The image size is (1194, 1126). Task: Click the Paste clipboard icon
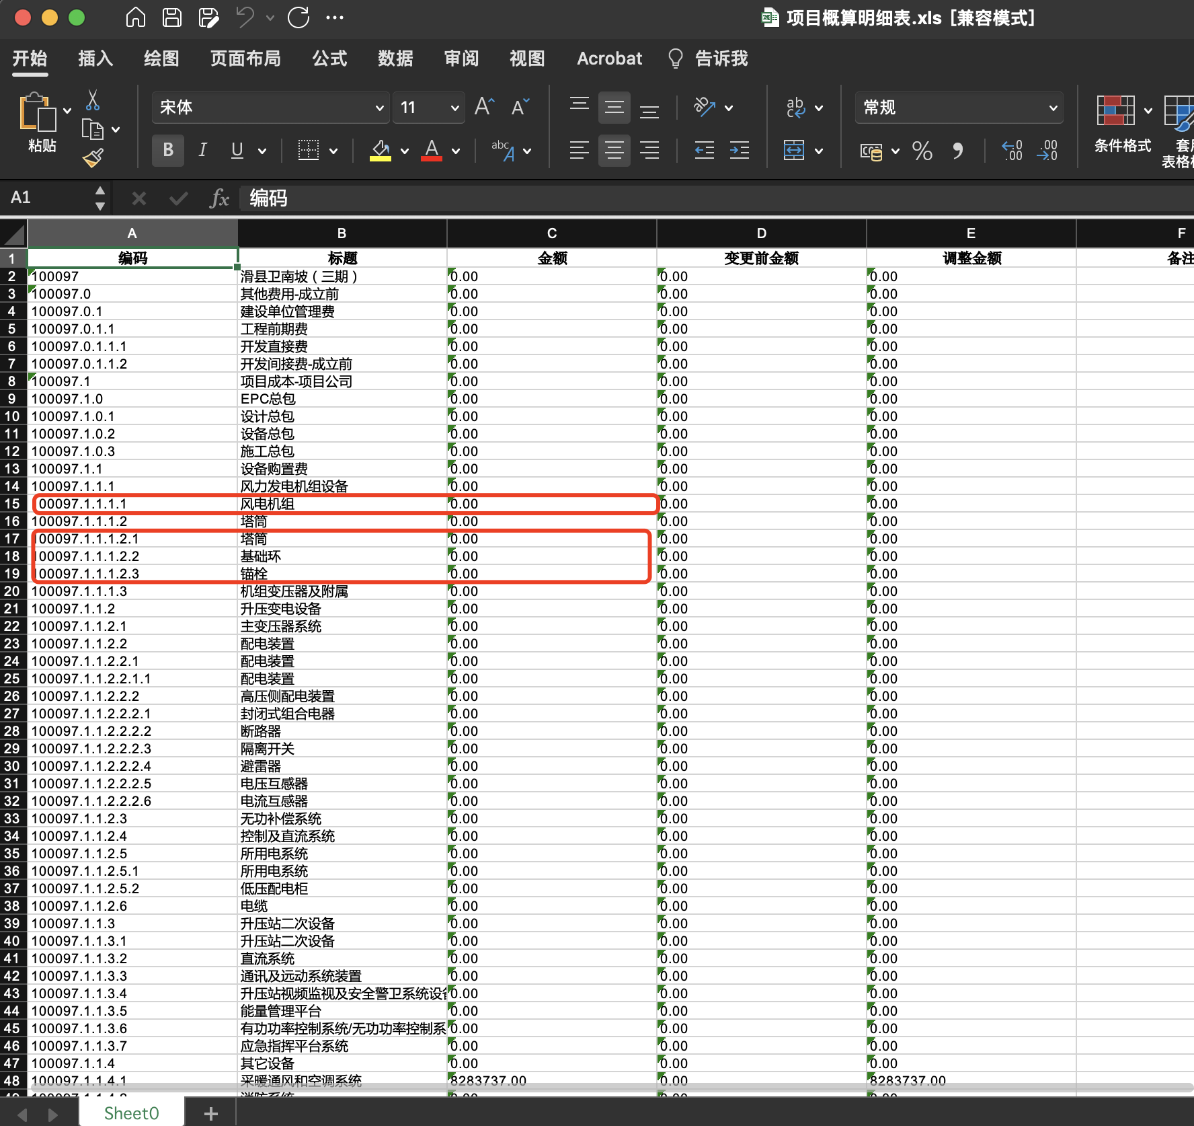pos(38,111)
